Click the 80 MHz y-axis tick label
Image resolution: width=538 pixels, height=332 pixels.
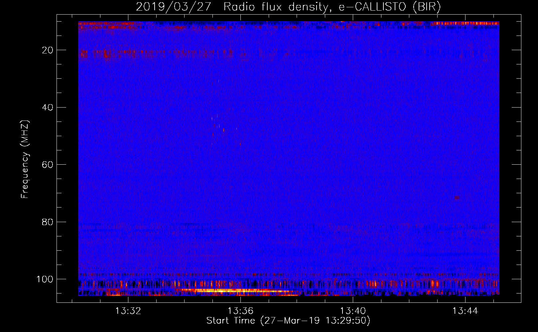[48, 222]
